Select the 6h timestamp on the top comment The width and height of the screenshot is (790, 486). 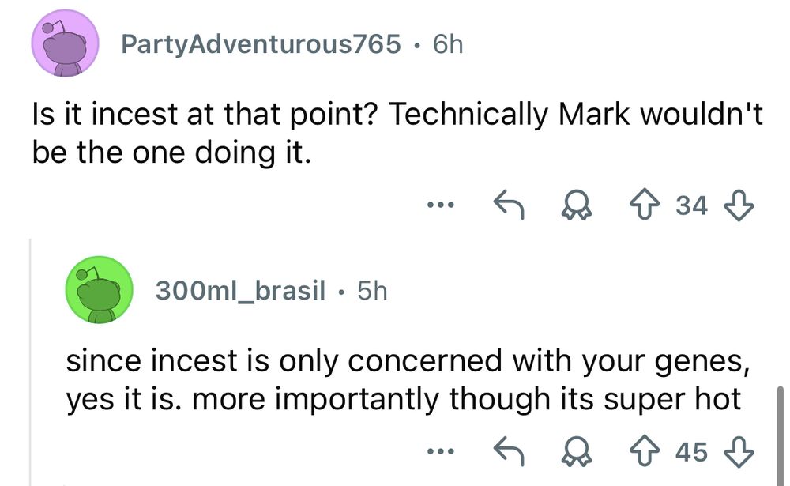(446, 44)
